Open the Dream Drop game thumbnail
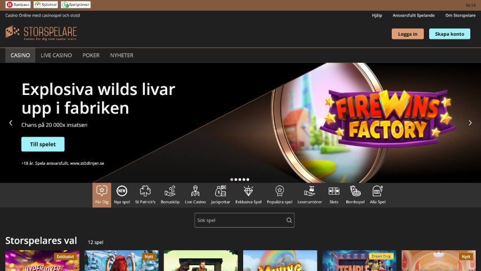 pos(359,260)
